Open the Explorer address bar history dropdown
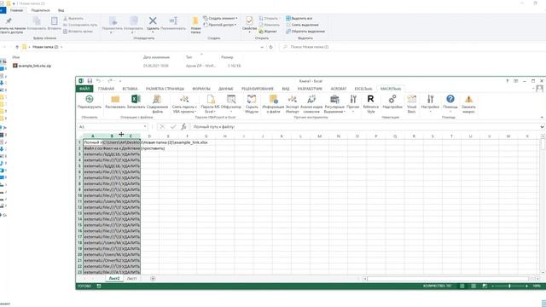546x307 pixels. pyautogui.click(x=262, y=47)
